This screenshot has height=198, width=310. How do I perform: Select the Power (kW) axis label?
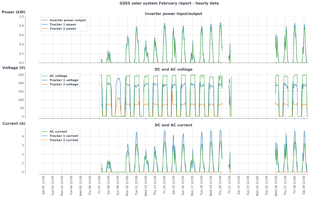tap(14, 12)
